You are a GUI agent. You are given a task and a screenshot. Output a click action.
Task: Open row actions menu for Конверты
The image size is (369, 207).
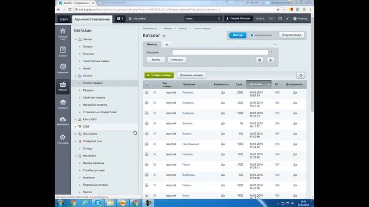(155, 103)
